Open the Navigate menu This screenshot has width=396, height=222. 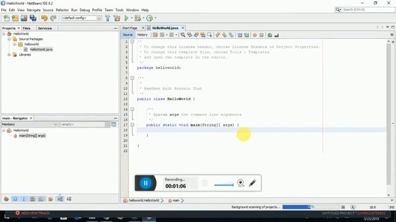(33, 10)
